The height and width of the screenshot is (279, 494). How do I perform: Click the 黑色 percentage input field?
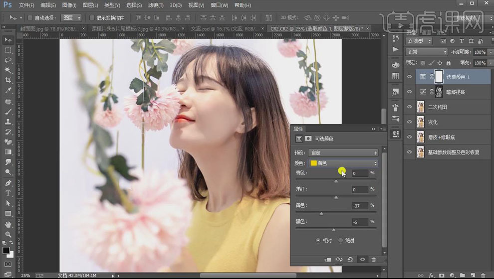(x=359, y=222)
